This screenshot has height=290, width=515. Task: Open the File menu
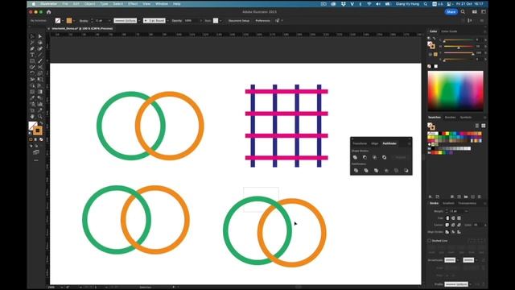[65, 4]
